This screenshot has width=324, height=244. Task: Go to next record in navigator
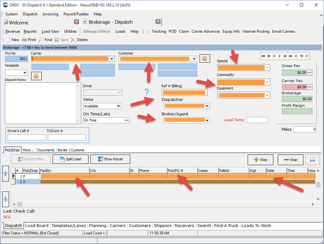coord(280,56)
